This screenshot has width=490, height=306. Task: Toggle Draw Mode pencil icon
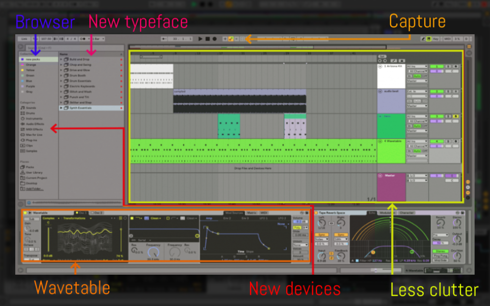pos(423,39)
